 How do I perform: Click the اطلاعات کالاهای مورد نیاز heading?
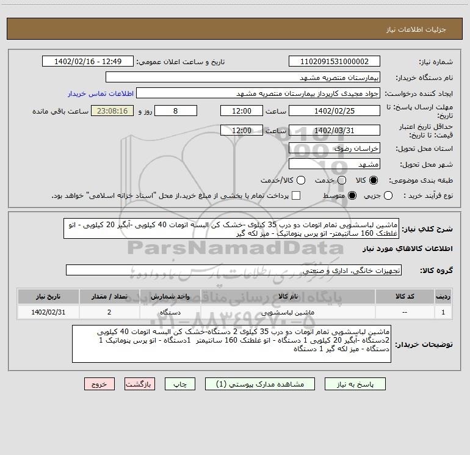coord(407,249)
